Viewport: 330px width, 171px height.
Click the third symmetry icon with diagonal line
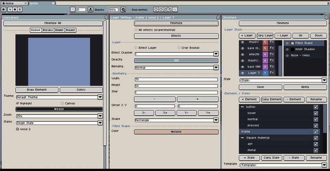(165, 9)
